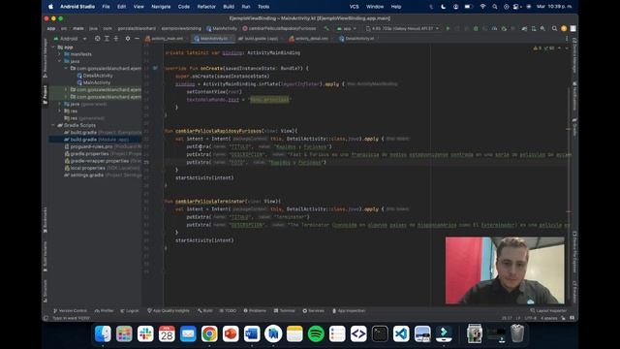Open the Problems tool window
Screen dimensions: 620x349
point(255,310)
